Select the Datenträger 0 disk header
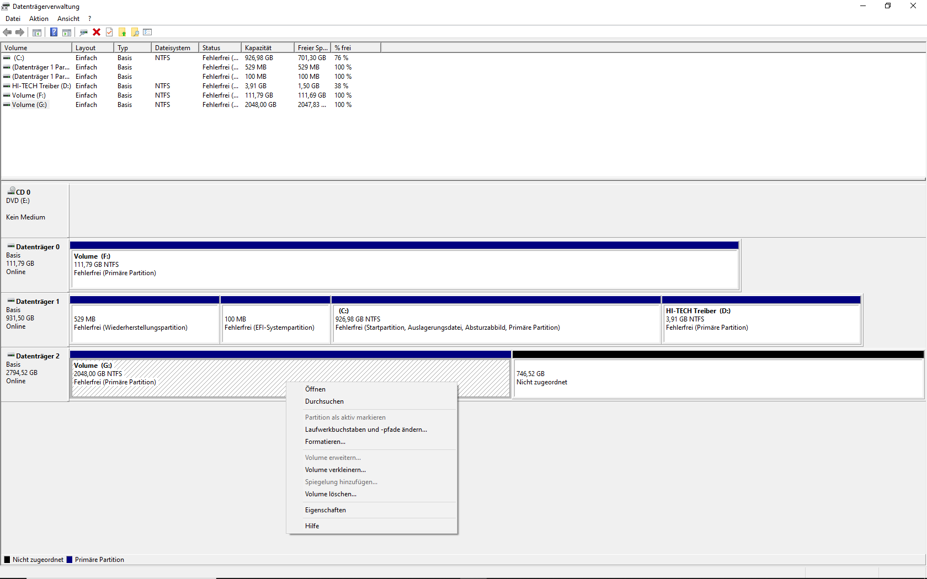Screen dimensions: 927x579 tap(35, 265)
